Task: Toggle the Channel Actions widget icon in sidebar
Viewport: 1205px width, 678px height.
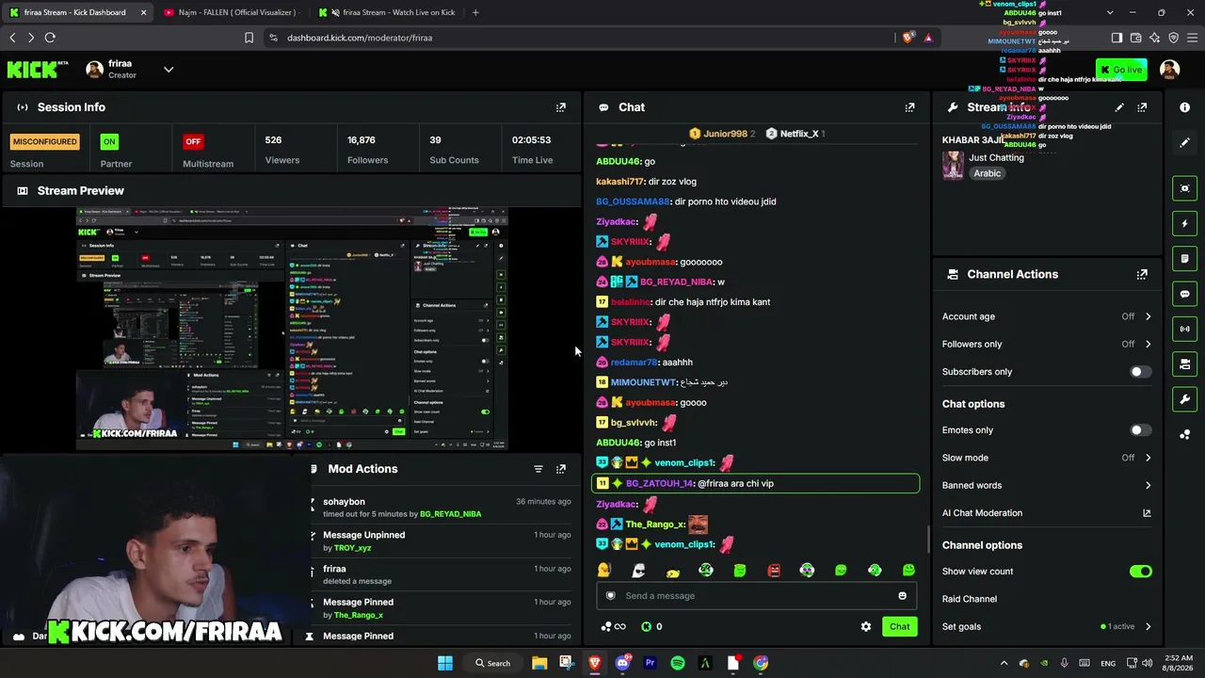Action: (x=1184, y=363)
